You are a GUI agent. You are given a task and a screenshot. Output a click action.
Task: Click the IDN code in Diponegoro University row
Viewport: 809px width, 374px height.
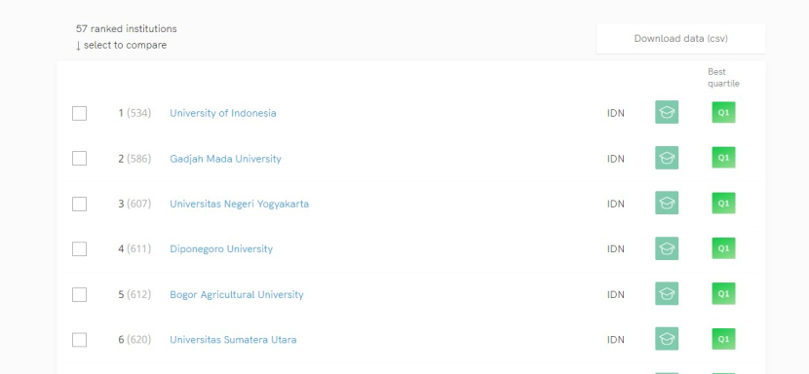(615, 248)
